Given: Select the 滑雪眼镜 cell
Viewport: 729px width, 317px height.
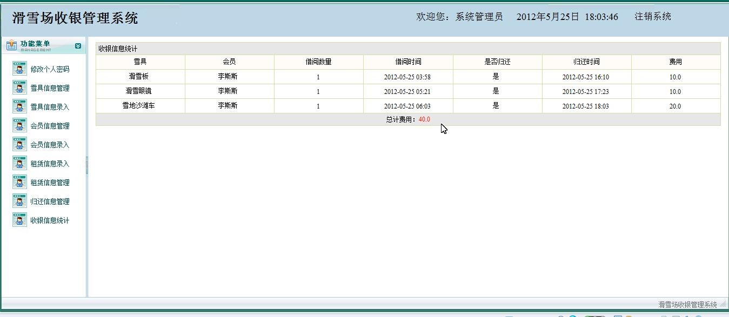Looking at the screenshot, I should [x=141, y=91].
